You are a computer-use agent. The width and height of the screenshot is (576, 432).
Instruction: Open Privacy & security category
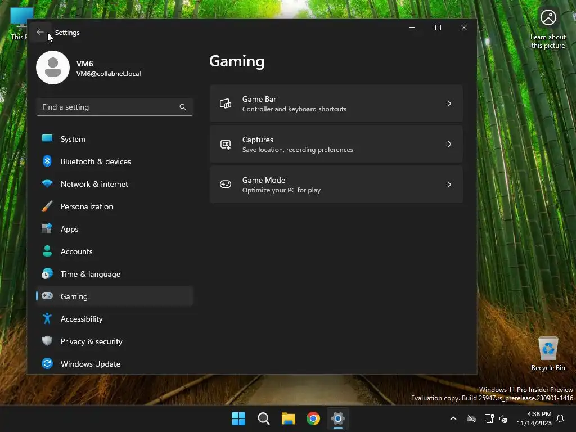(115, 341)
